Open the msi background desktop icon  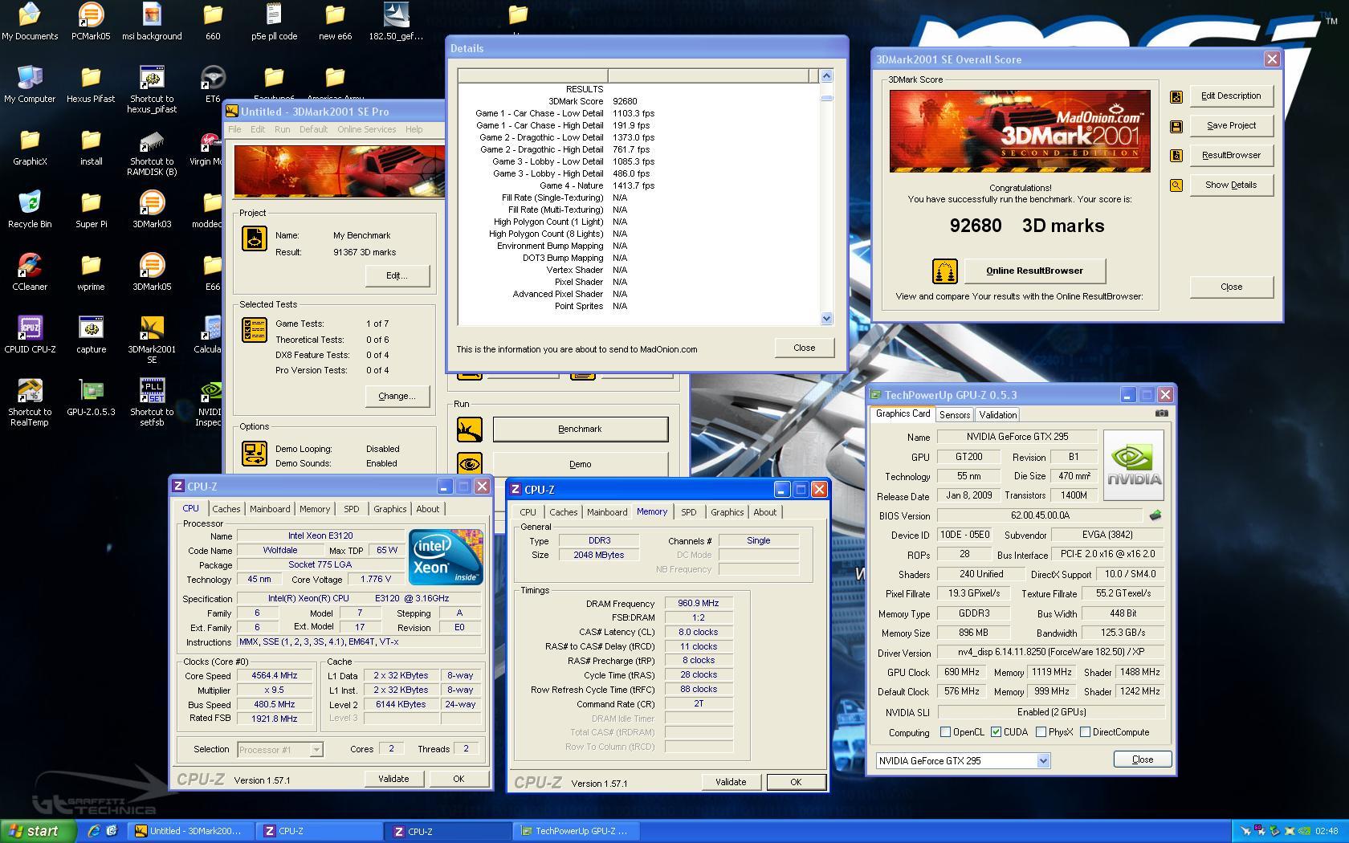[152, 21]
